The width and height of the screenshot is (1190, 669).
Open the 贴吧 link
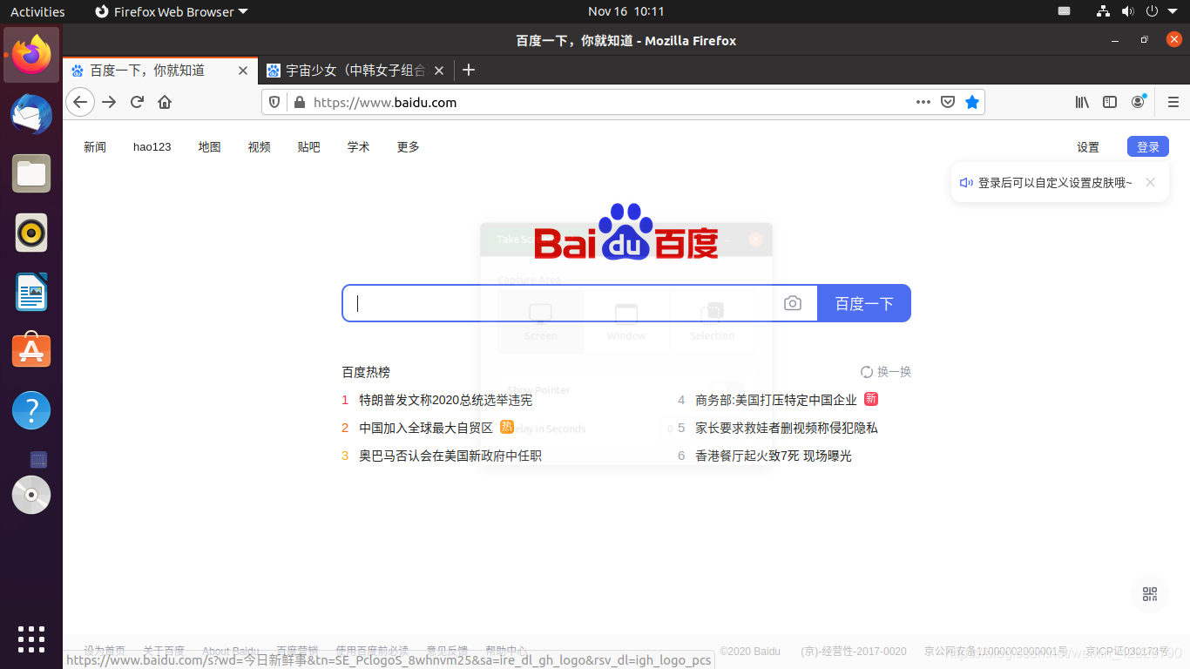point(308,147)
